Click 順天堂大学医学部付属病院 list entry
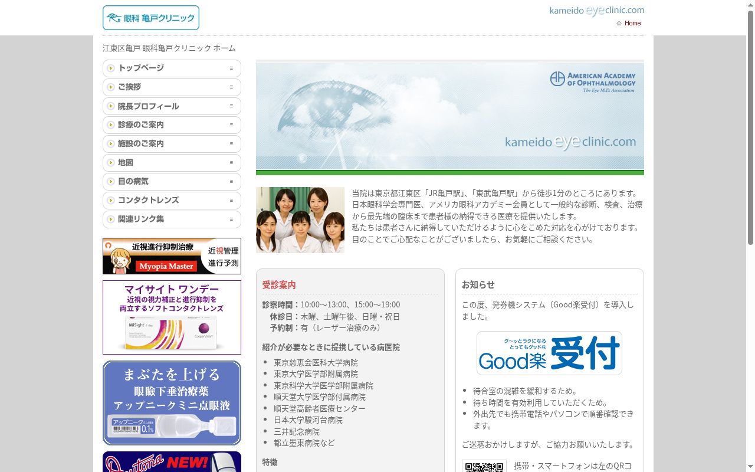 (320, 397)
